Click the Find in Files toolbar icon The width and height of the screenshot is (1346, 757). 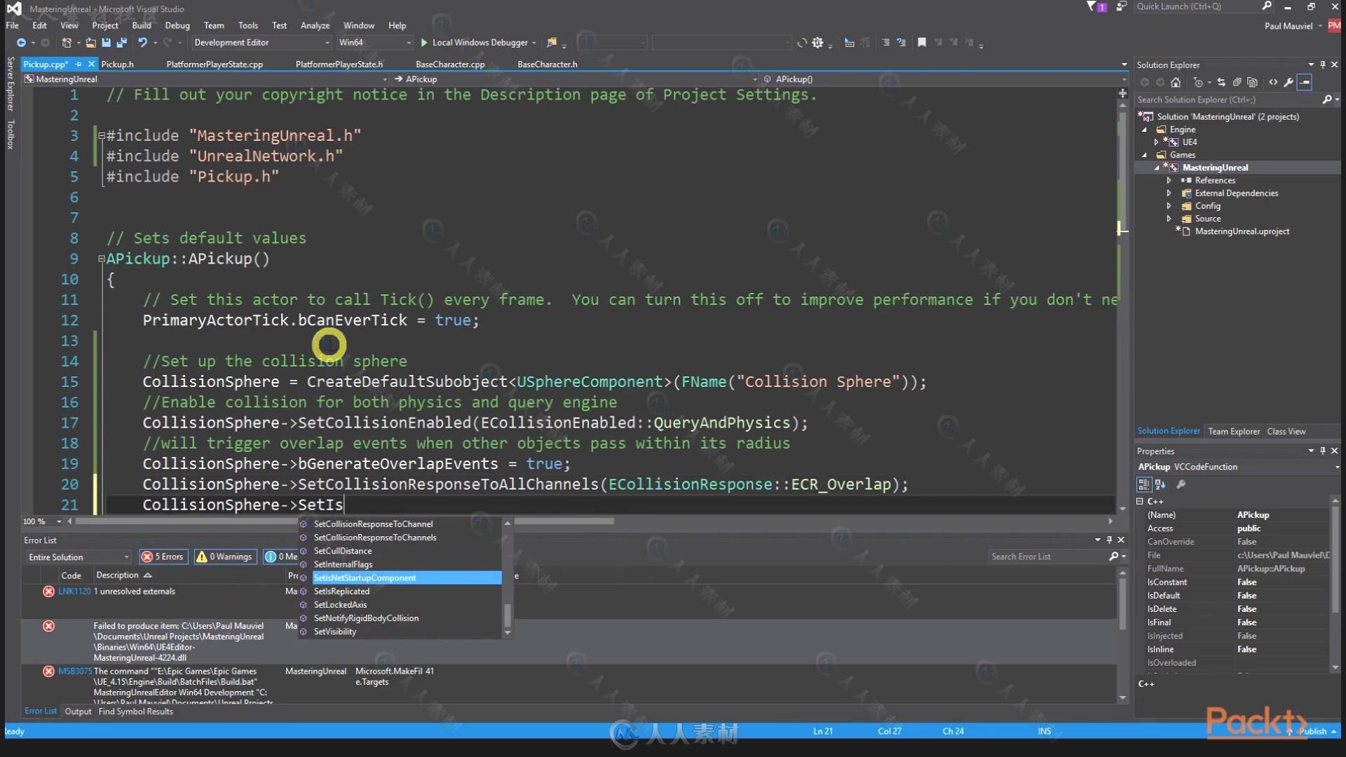point(552,43)
